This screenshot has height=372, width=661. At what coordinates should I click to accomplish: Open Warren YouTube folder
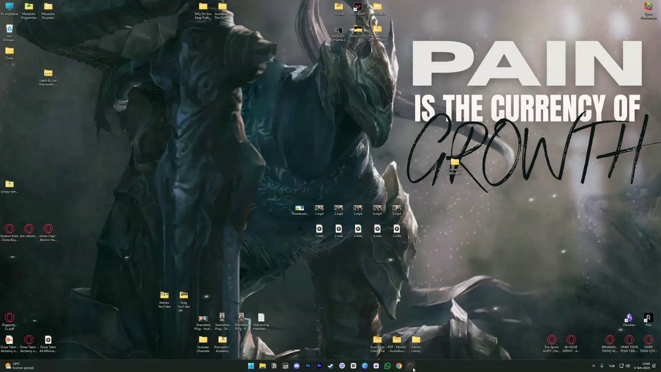[164, 300]
